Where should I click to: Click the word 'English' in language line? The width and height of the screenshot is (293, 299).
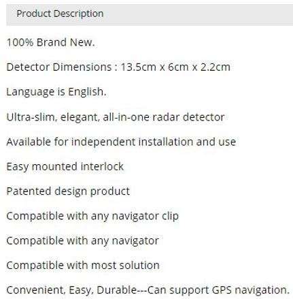click(87, 92)
